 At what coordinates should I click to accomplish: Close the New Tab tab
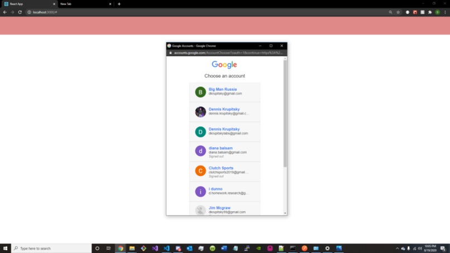tap(110, 4)
